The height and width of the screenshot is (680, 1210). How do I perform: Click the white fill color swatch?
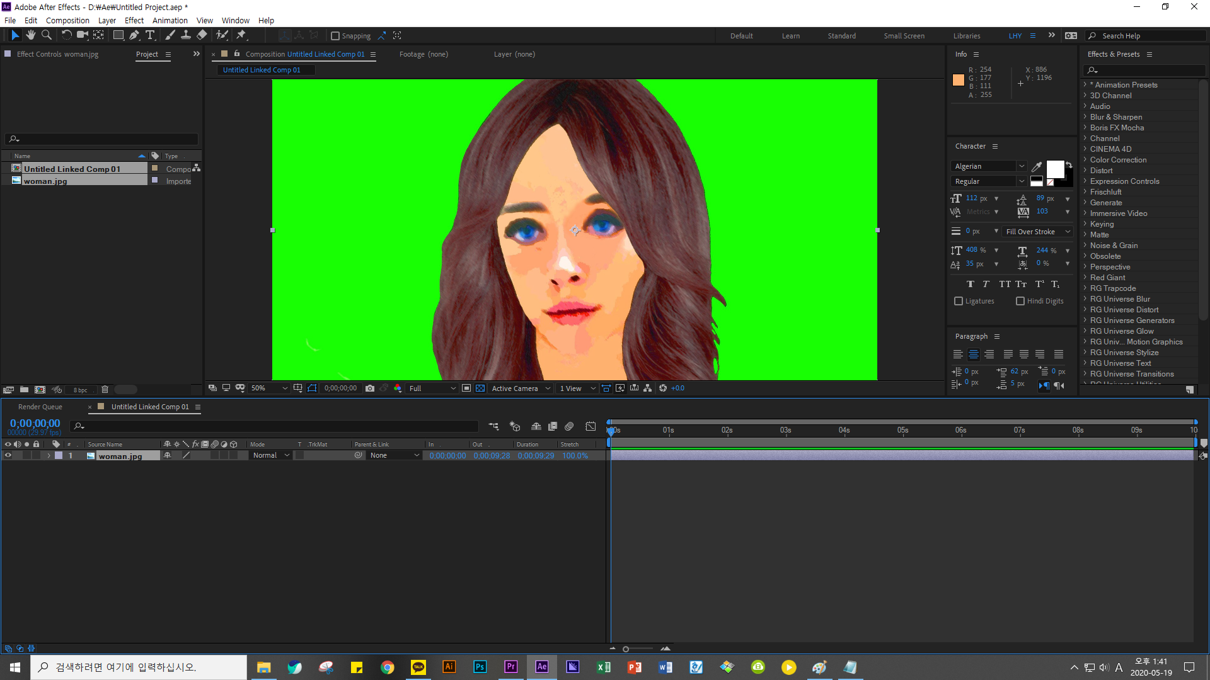1054,169
